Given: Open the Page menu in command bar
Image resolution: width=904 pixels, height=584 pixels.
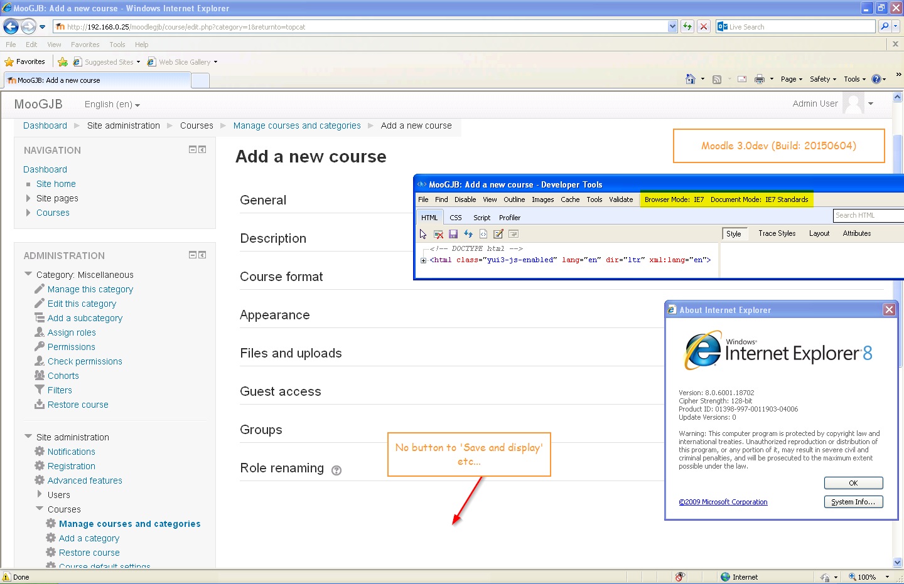Looking at the screenshot, I should point(792,79).
